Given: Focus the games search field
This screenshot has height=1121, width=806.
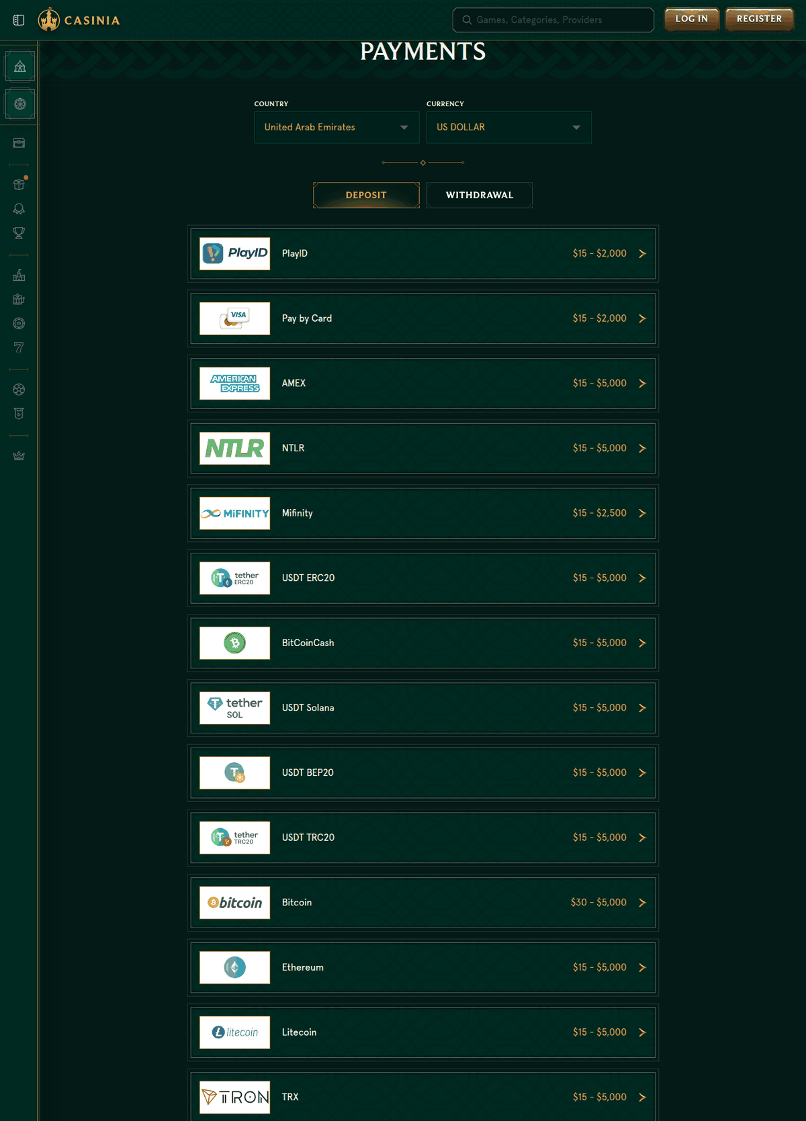Looking at the screenshot, I should (553, 20).
